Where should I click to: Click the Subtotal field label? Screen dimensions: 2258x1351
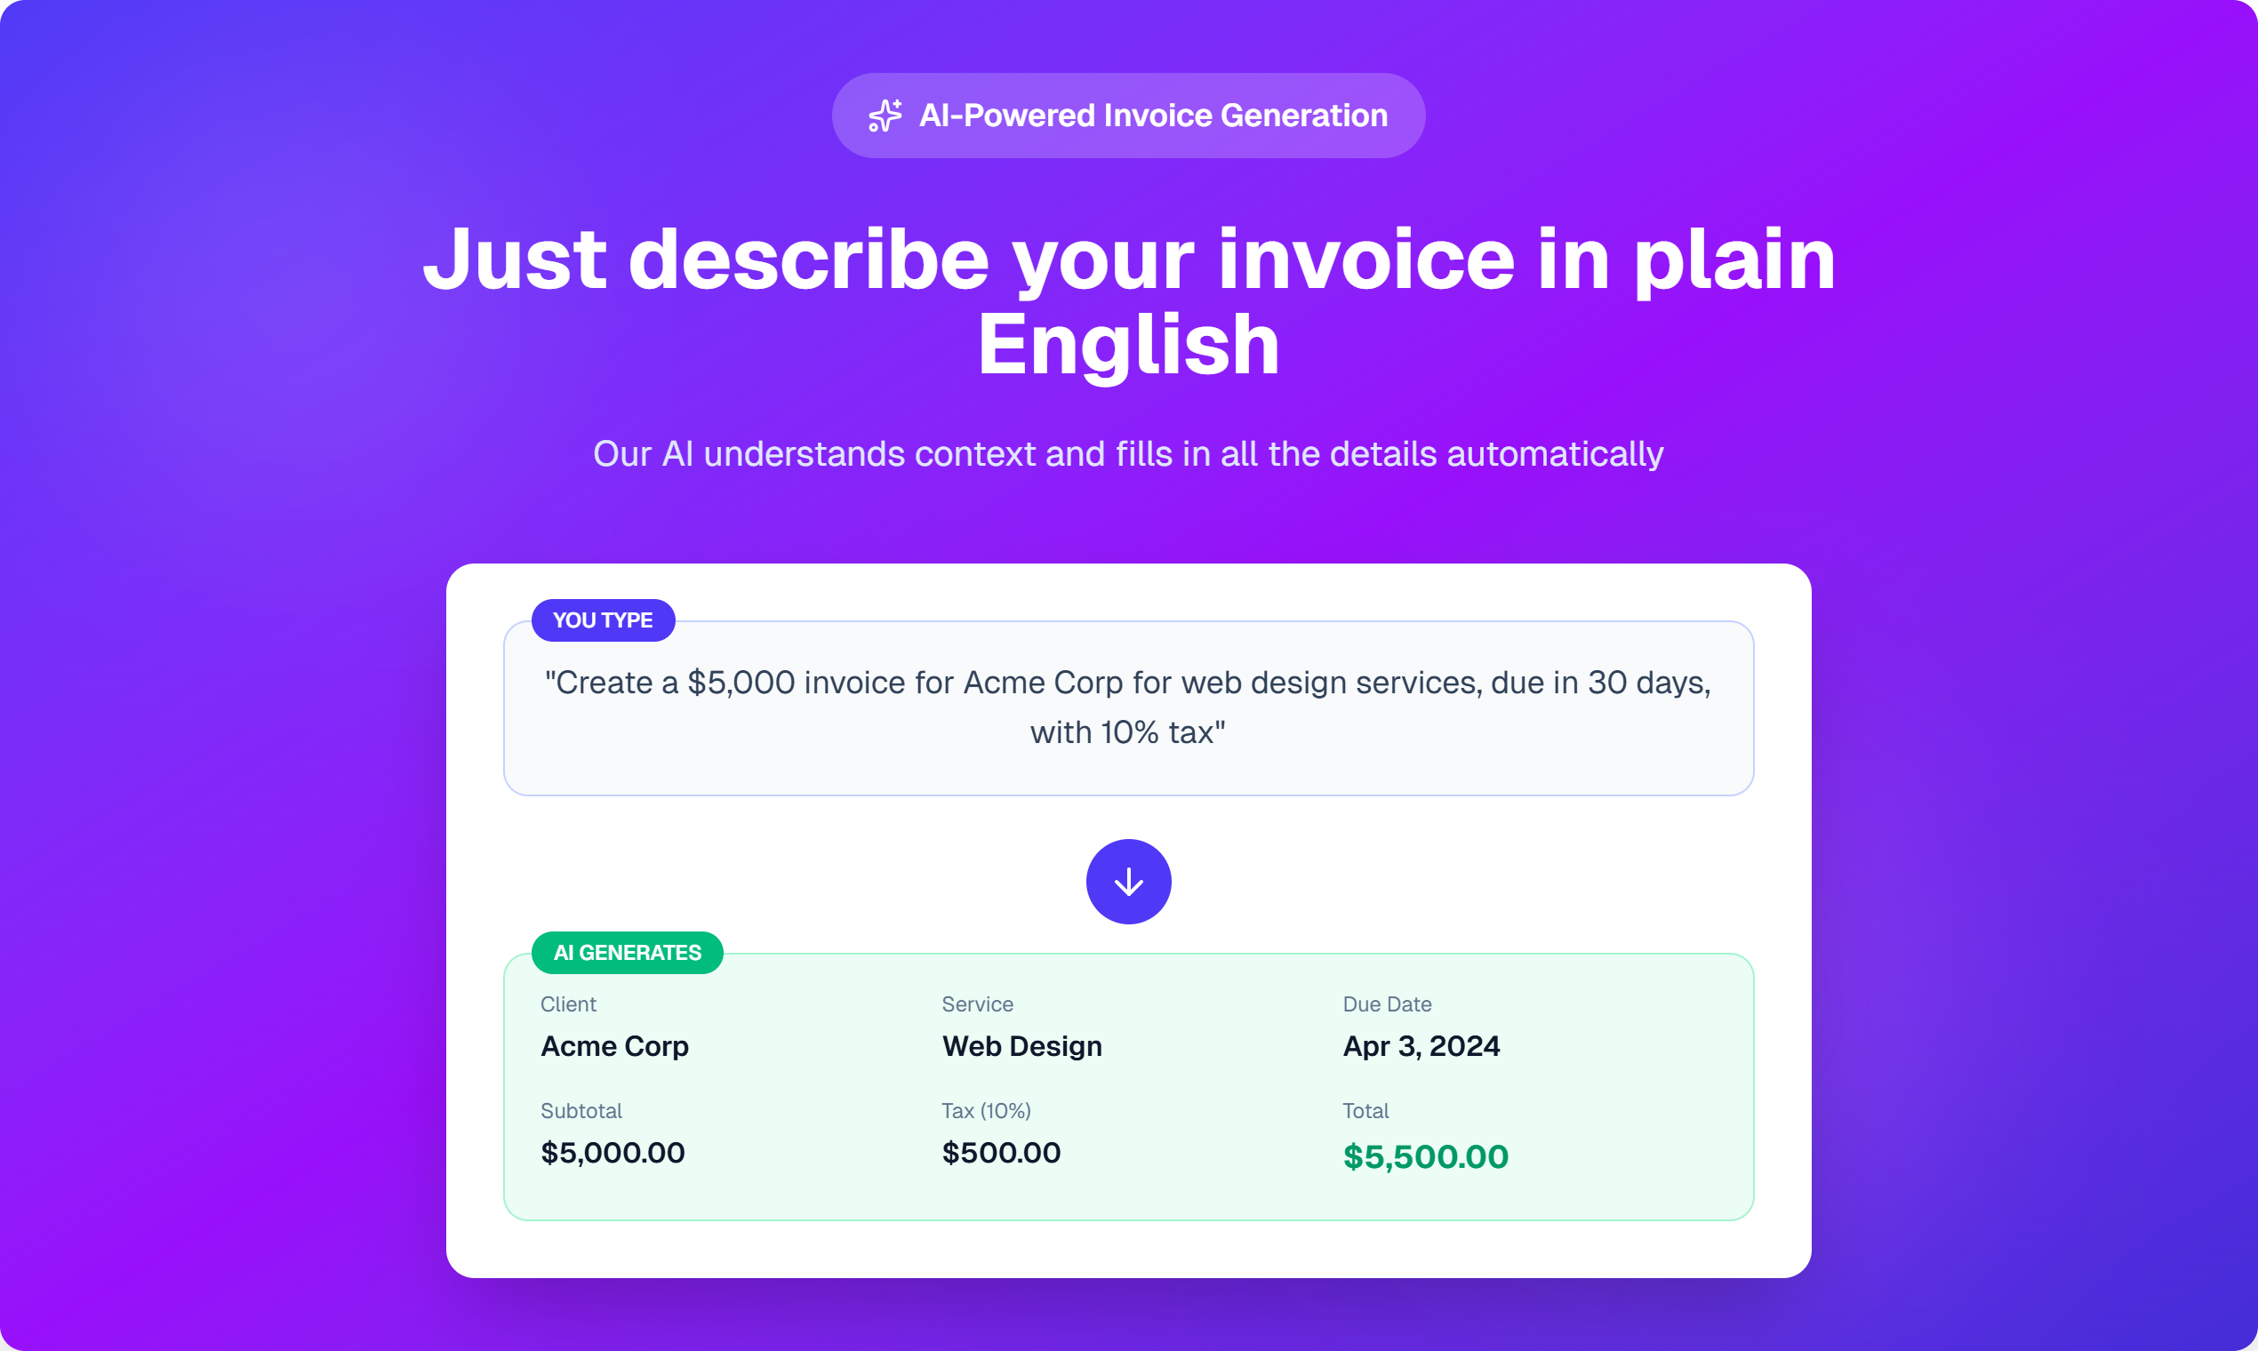(x=581, y=1111)
